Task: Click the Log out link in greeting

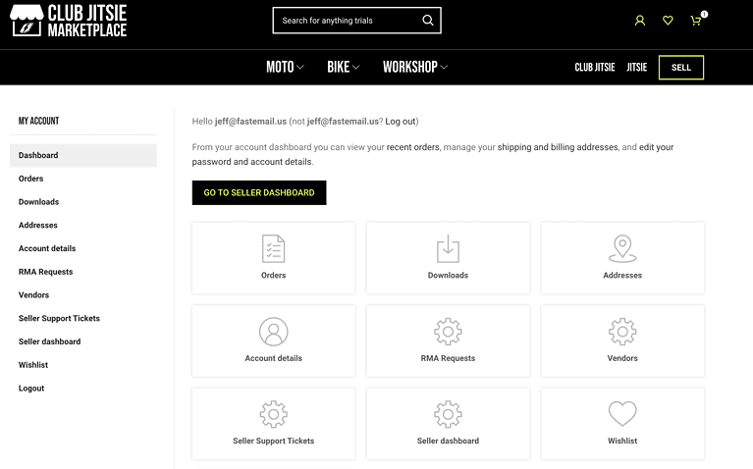Action: click(401, 122)
